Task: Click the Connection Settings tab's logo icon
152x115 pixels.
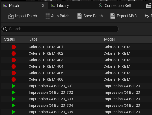Action: 101,5
